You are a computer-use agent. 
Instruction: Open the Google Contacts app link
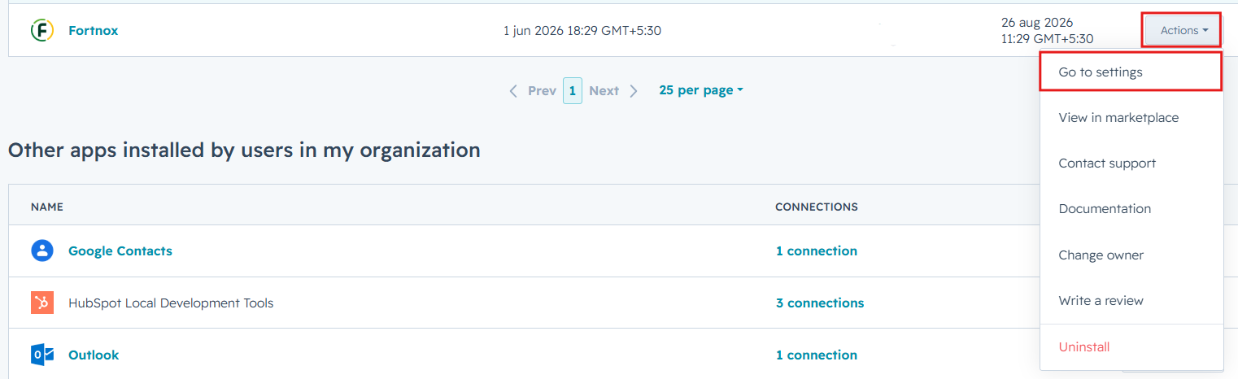pos(120,250)
